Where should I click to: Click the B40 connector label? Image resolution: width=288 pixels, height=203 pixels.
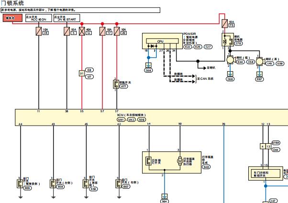[x=206, y=167]
